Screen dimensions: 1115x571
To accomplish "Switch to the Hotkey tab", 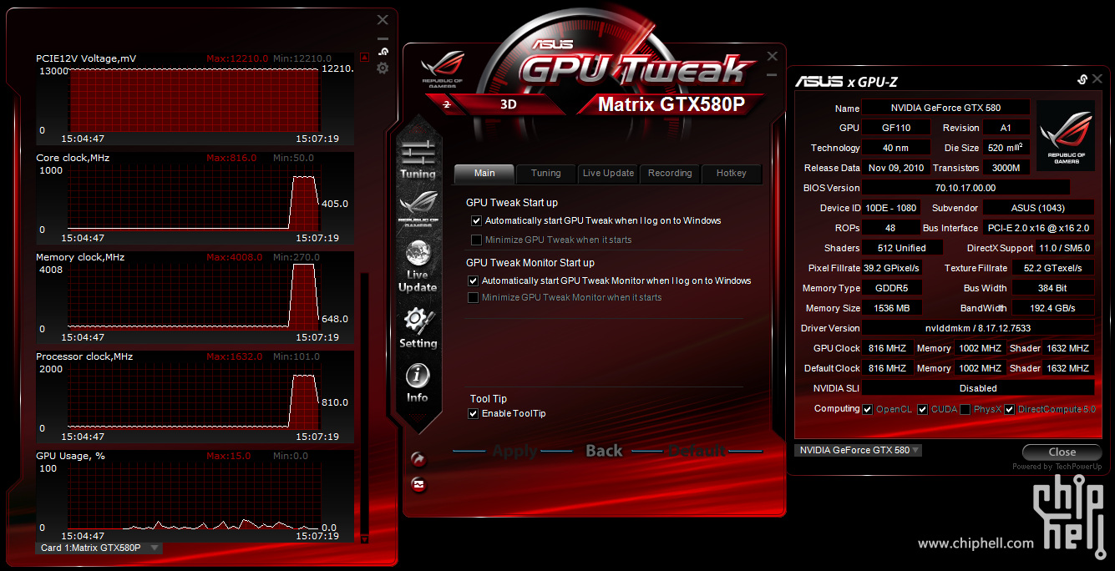I will (x=732, y=174).
